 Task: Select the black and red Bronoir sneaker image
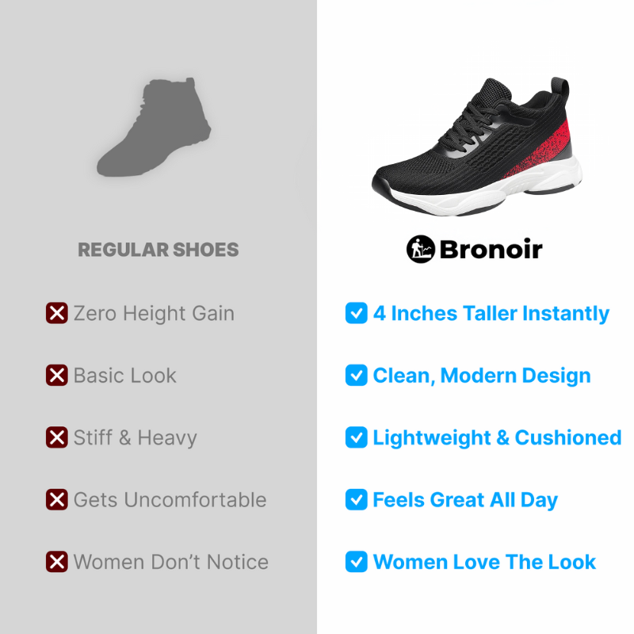tap(477, 147)
